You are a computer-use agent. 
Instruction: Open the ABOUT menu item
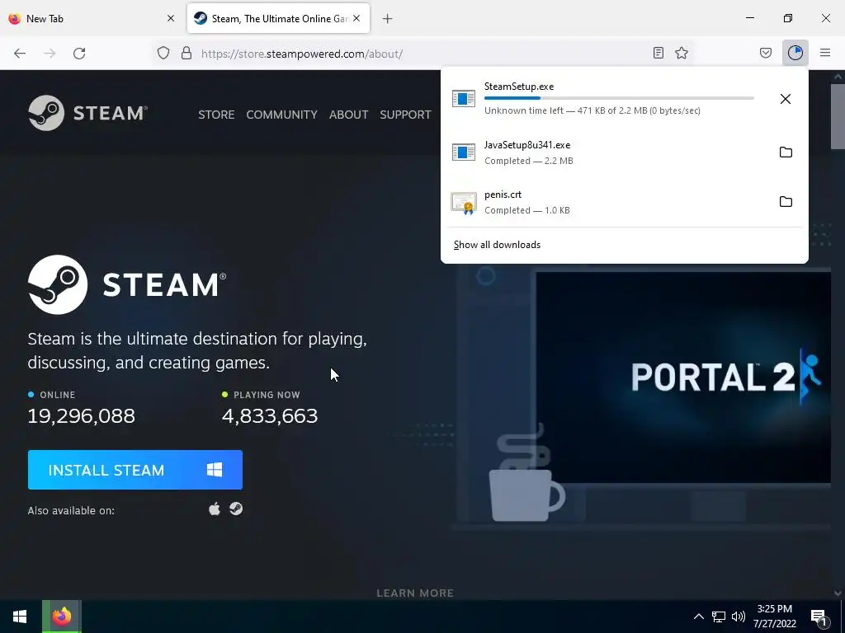point(349,115)
